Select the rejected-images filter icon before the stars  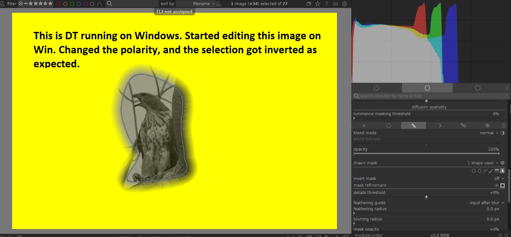tap(21, 4)
